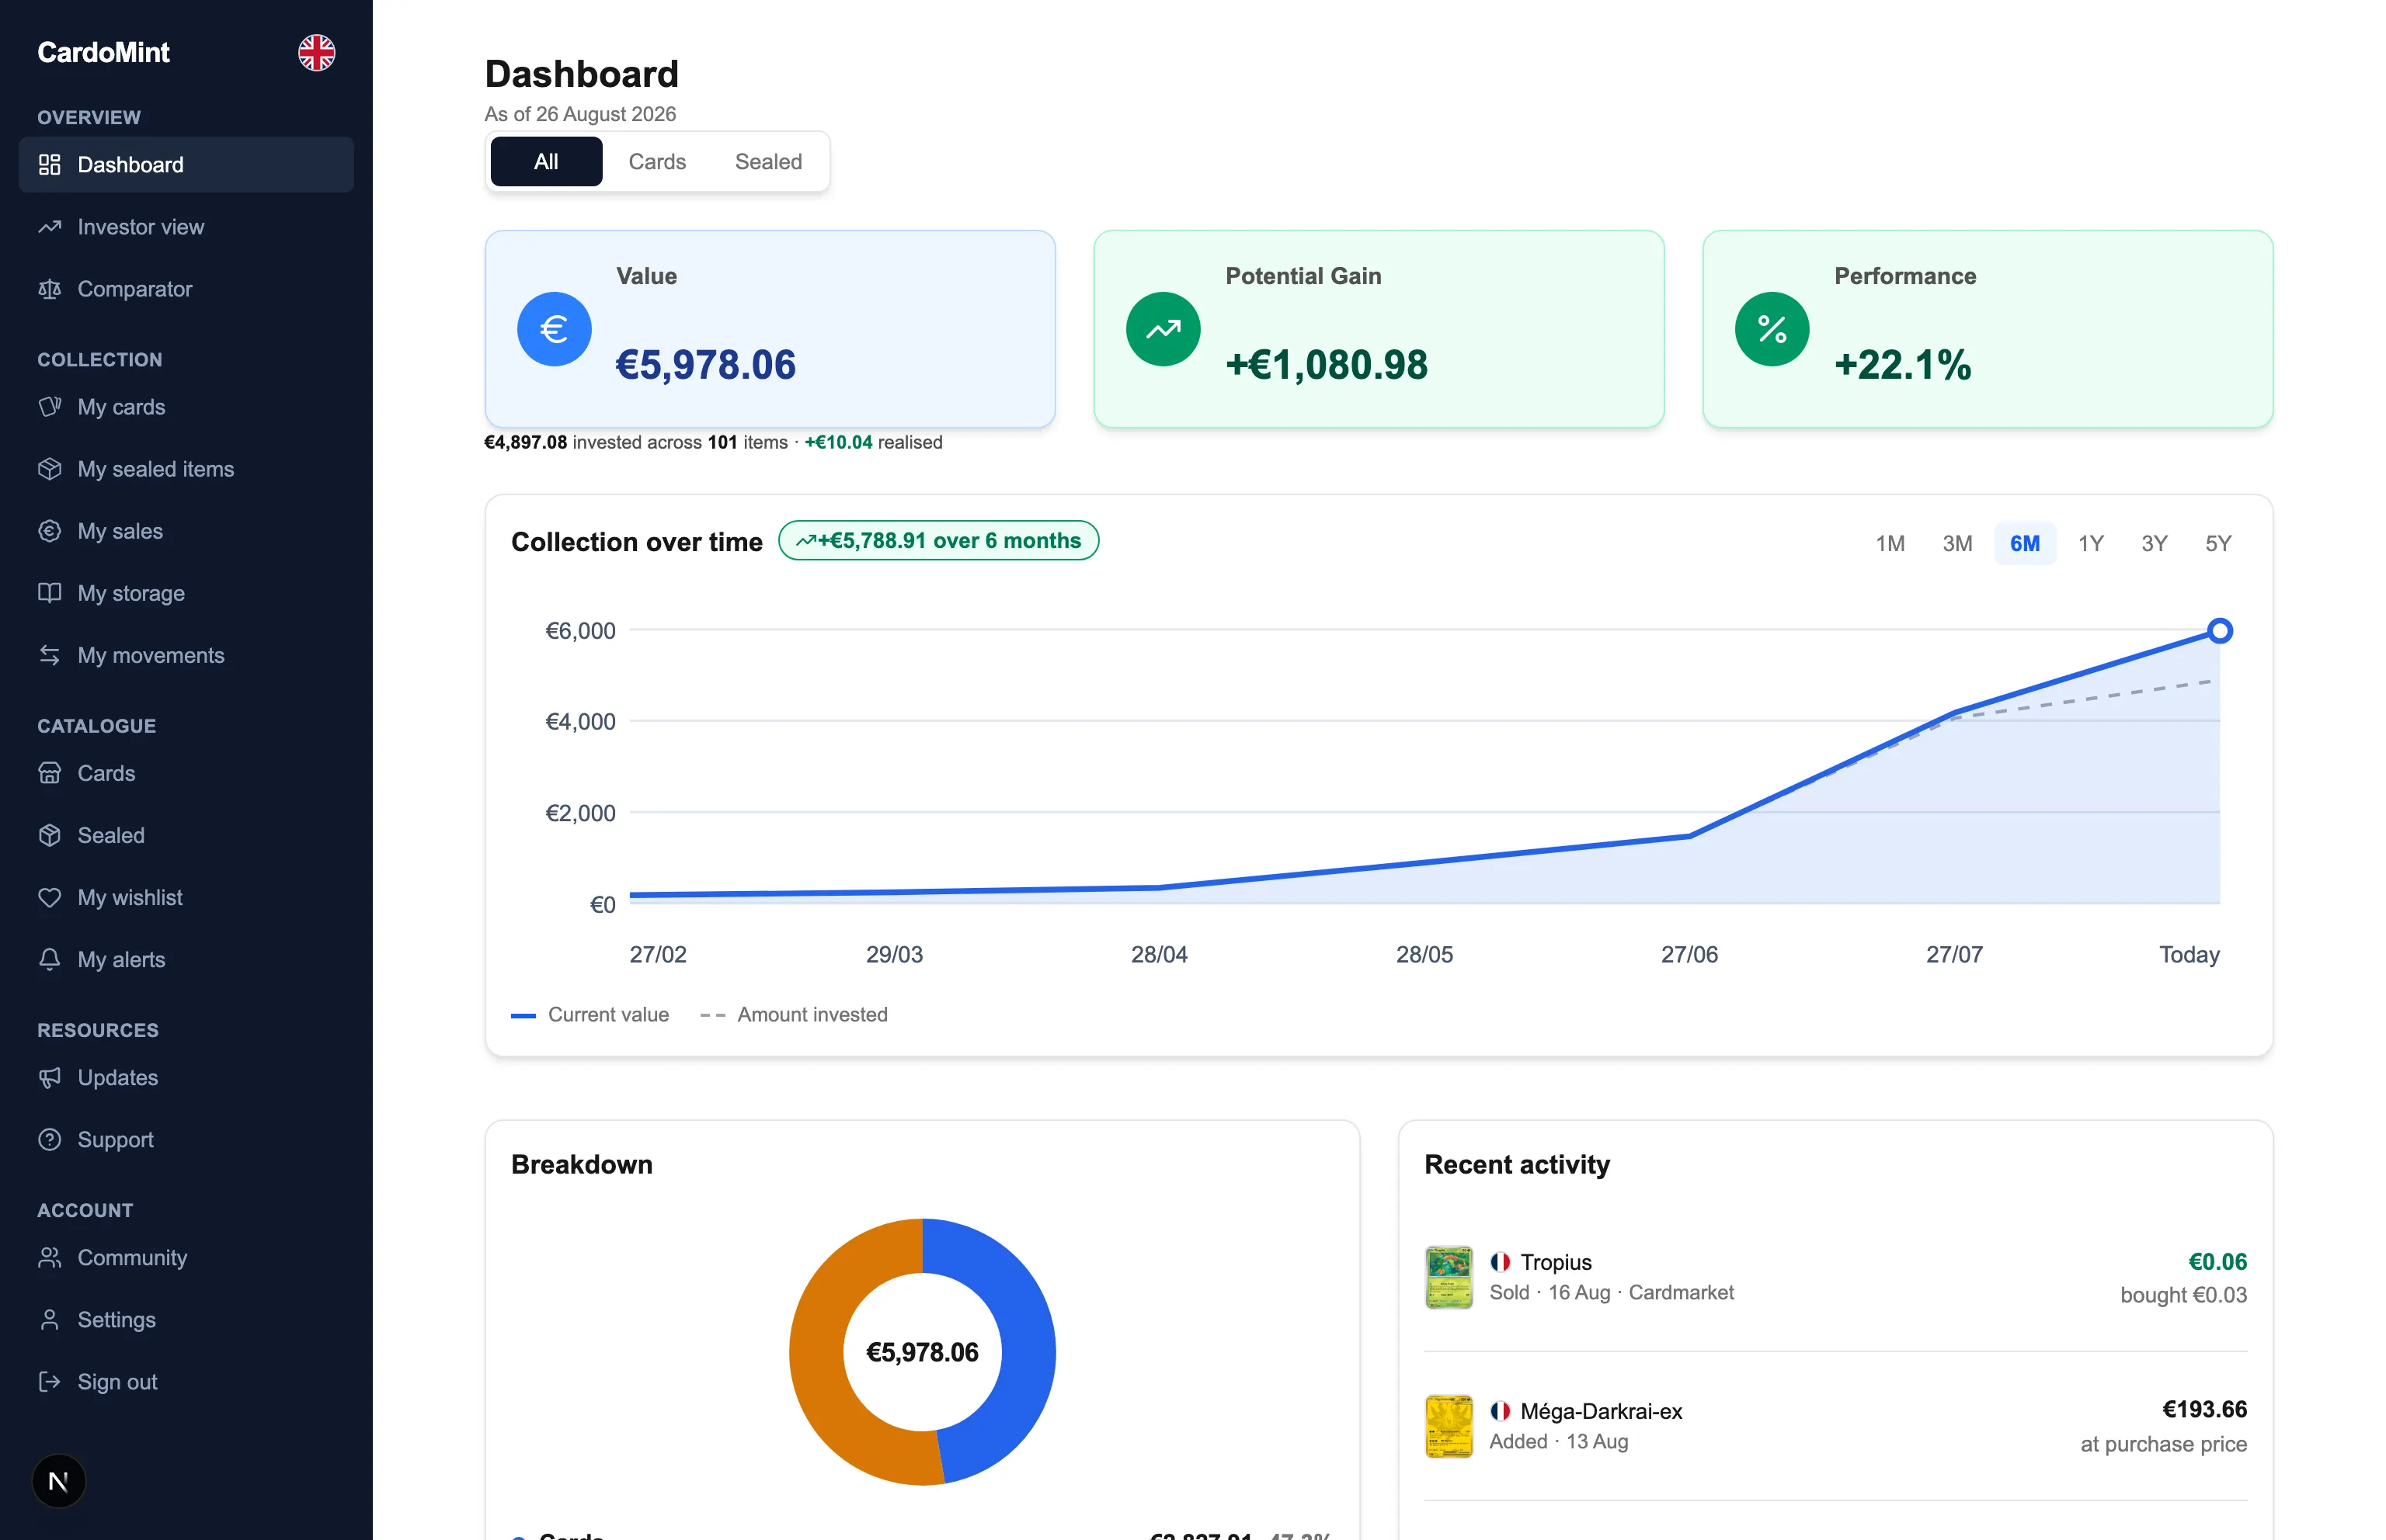Click the My sealed items box icon
This screenshot has width=2386, height=1540.
[50, 469]
